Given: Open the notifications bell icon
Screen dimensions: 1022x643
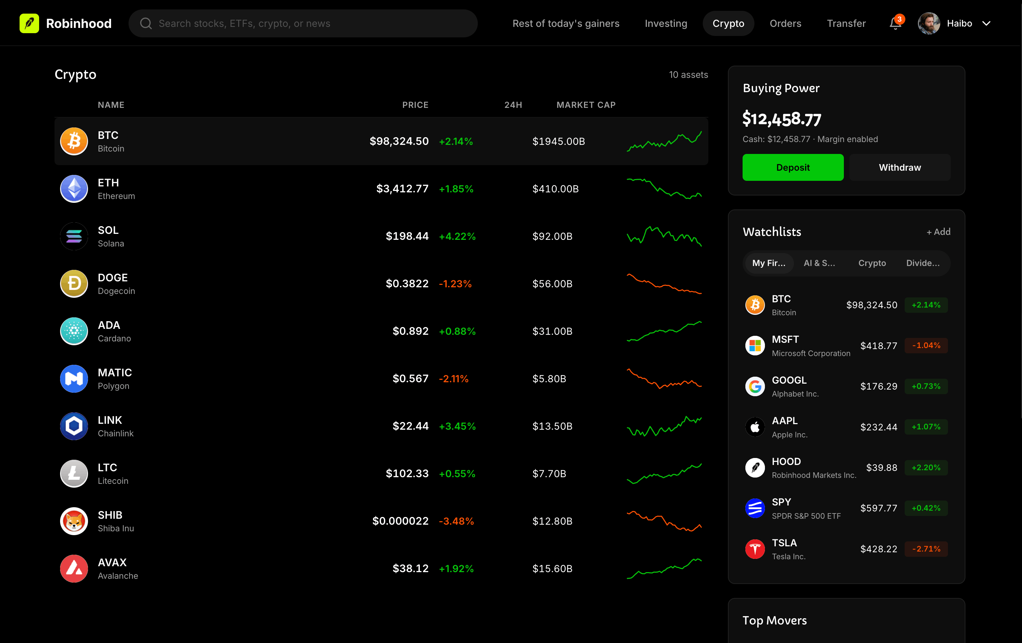Looking at the screenshot, I should [896, 23].
